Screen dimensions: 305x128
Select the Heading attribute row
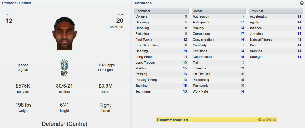point(162,51)
